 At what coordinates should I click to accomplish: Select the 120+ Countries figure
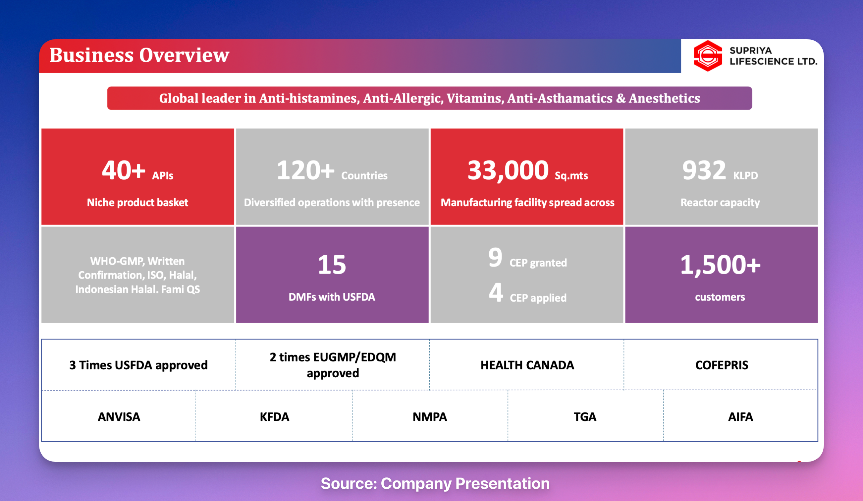[x=332, y=171]
